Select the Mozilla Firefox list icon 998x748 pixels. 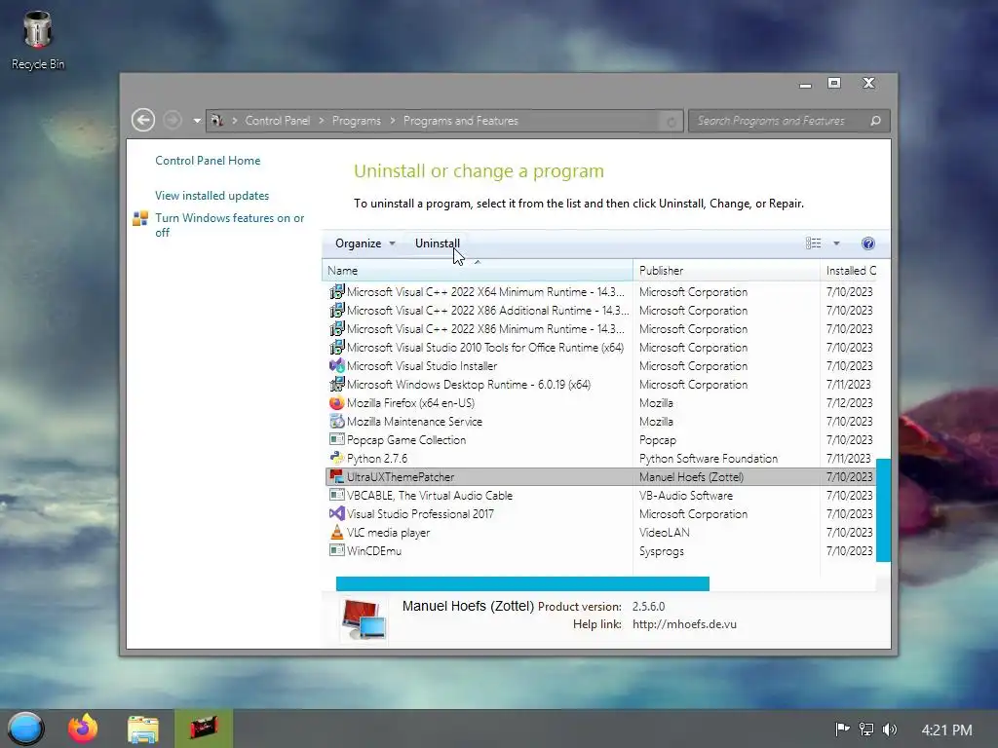point(336,402)
